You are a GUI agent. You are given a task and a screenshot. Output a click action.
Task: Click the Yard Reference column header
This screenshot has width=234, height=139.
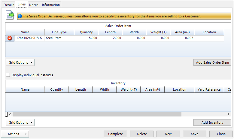(209, 89)
